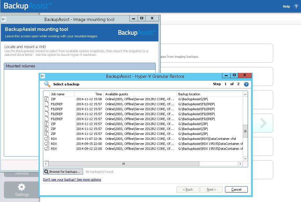Sort the backup list by Job name column
The height and width of the screenshot is (202, 301).
(x=62, y=94)
